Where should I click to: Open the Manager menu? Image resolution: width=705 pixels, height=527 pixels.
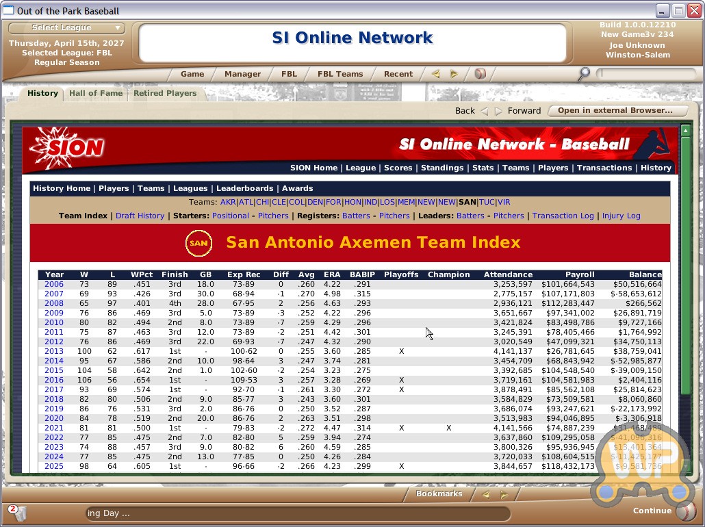coord(242,74)
